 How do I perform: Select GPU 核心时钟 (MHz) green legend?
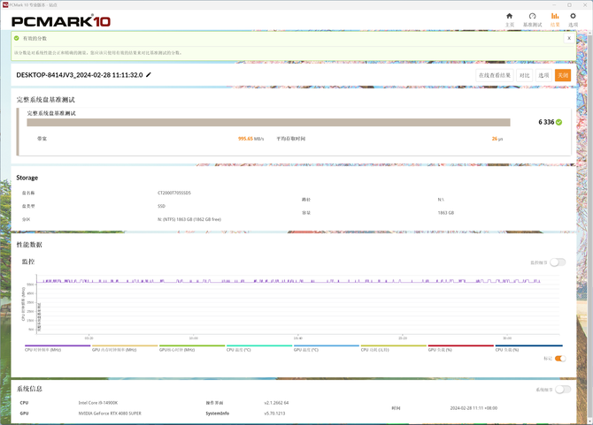192,348
